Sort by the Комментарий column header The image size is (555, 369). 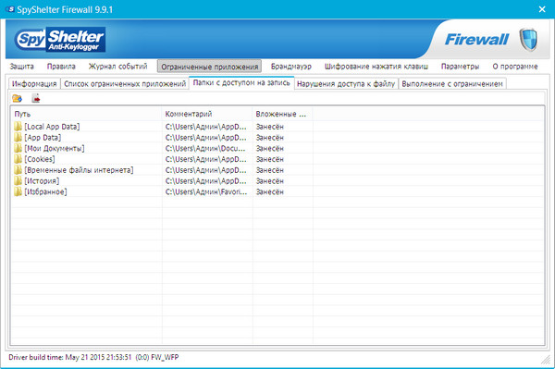click(x=207, y=114)
